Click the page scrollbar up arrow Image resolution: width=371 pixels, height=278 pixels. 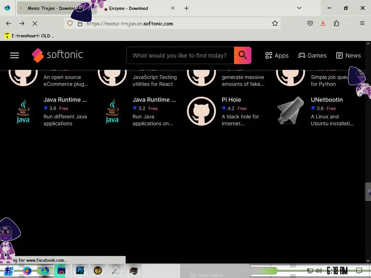click(x=368, y=44)
